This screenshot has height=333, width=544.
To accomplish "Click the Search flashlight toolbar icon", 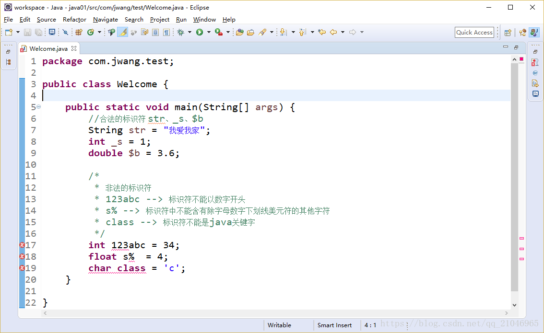I will (262, 32).
